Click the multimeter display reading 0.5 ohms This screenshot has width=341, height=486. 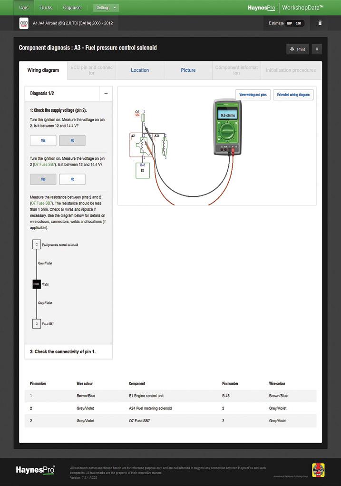[x=228, y=115]
